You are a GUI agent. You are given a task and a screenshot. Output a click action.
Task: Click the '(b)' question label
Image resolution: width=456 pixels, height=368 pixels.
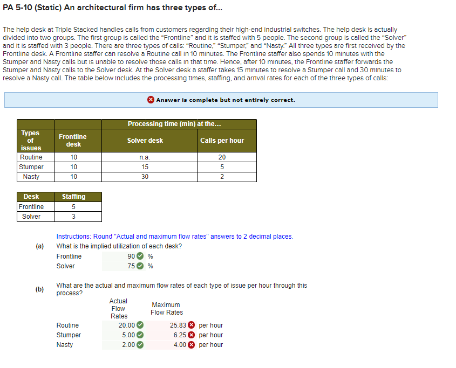39,289
